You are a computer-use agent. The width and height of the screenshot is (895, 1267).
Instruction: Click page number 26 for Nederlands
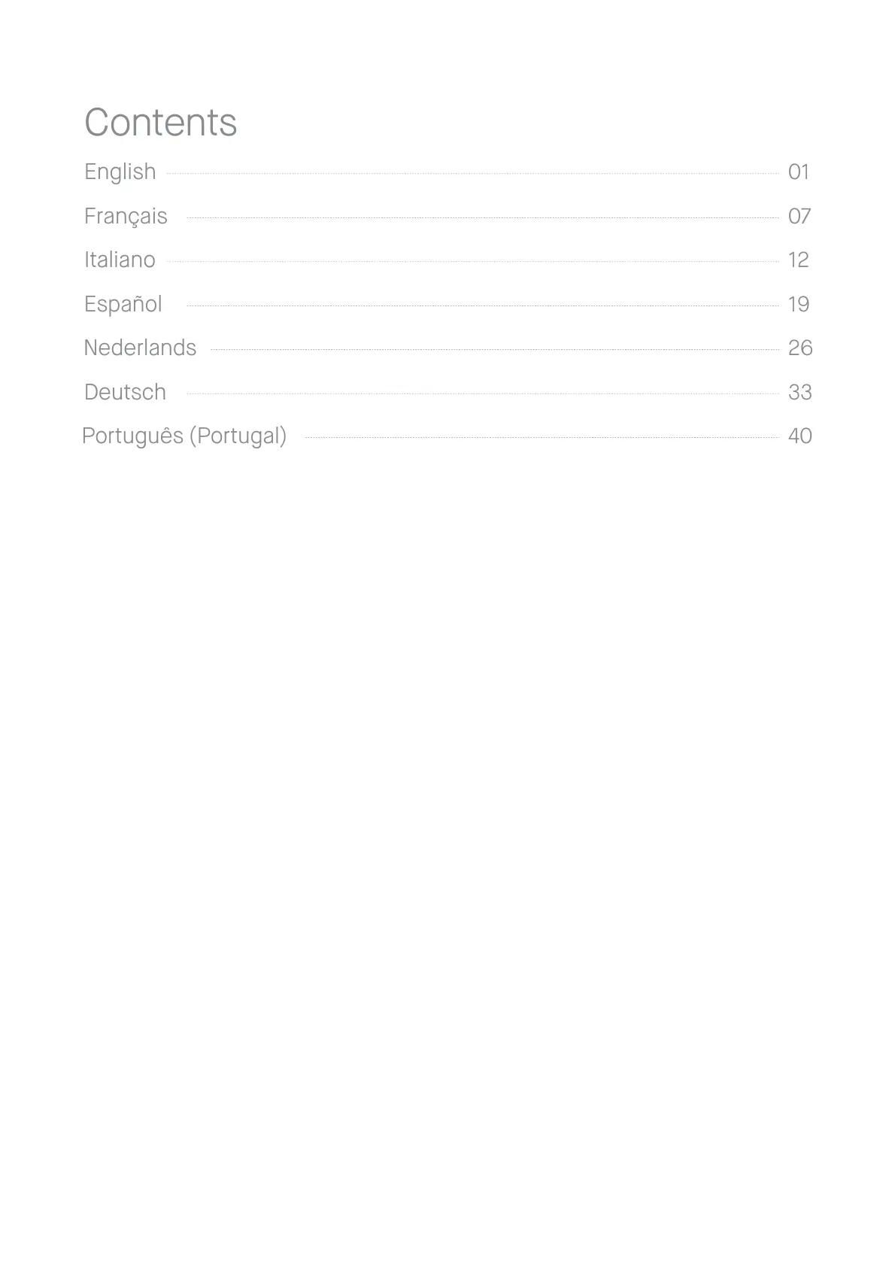[x=800, y=348]
